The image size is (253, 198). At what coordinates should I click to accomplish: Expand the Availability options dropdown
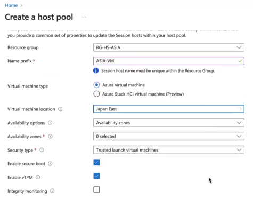tap(168, 123)
